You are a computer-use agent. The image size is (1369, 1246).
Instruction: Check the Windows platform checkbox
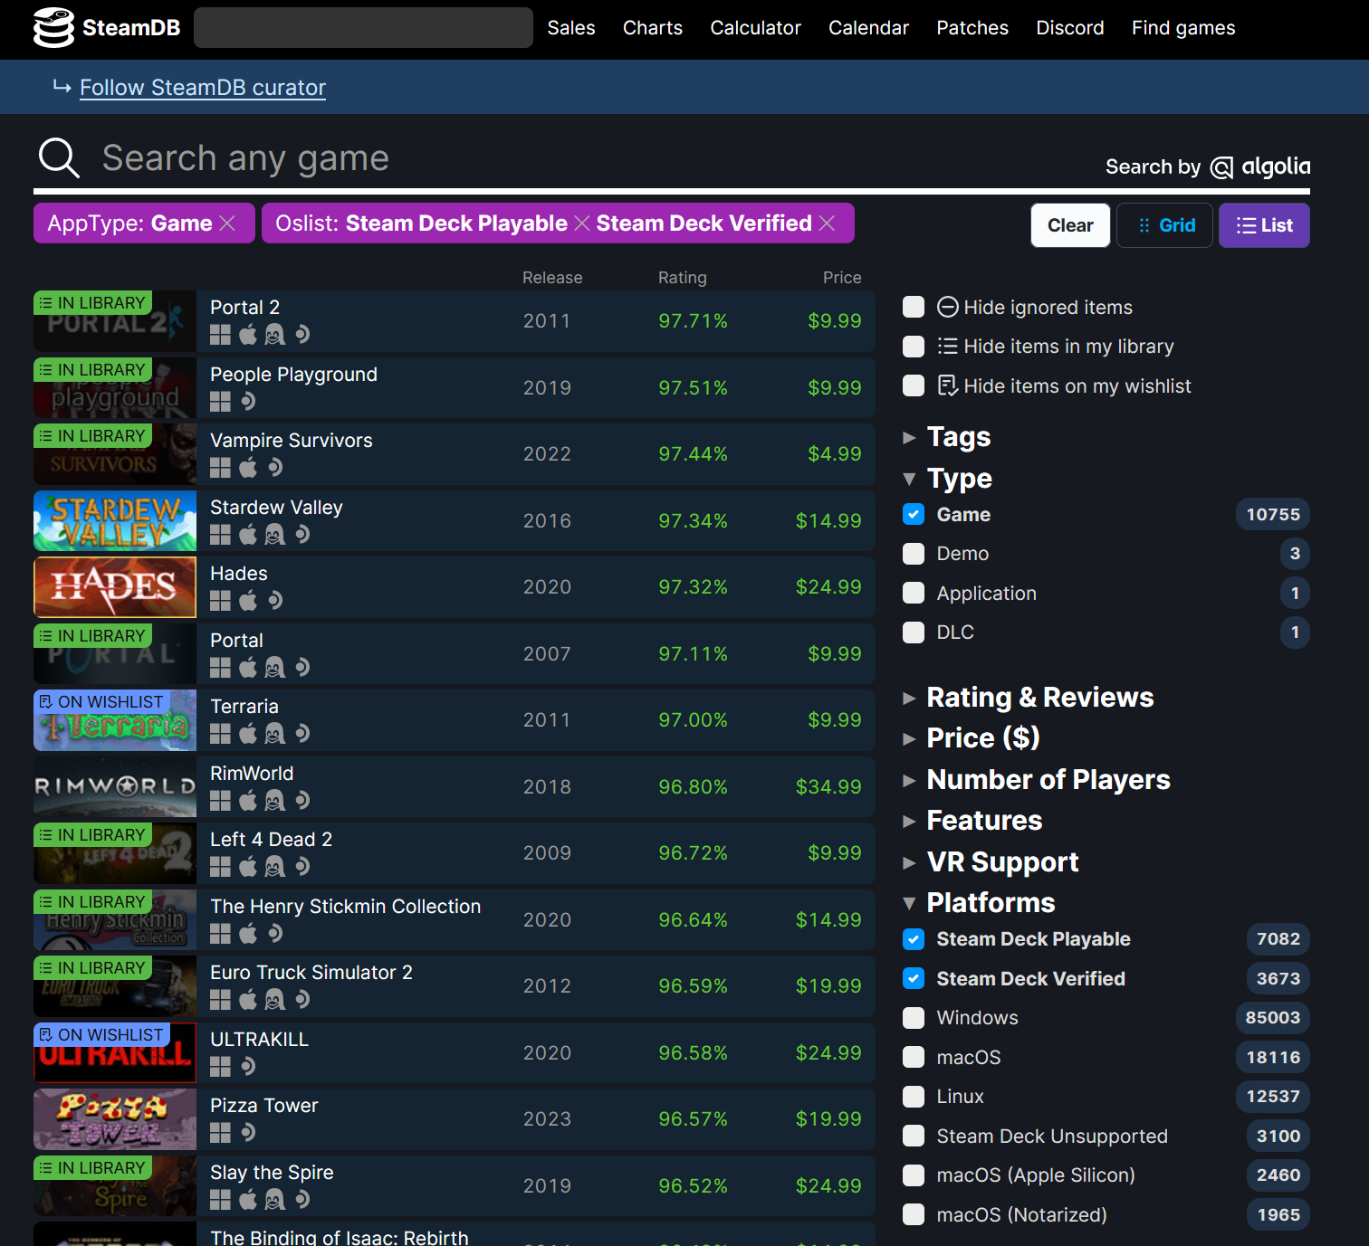coord(914,1018)
